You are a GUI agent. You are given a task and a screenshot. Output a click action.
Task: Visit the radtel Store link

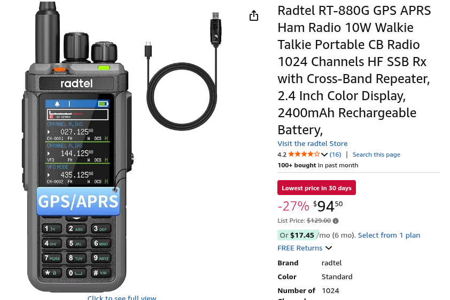(312, 143)
